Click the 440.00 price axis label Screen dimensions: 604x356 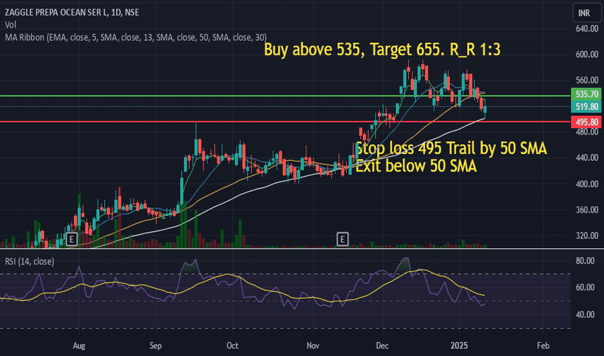coord(587,157)
